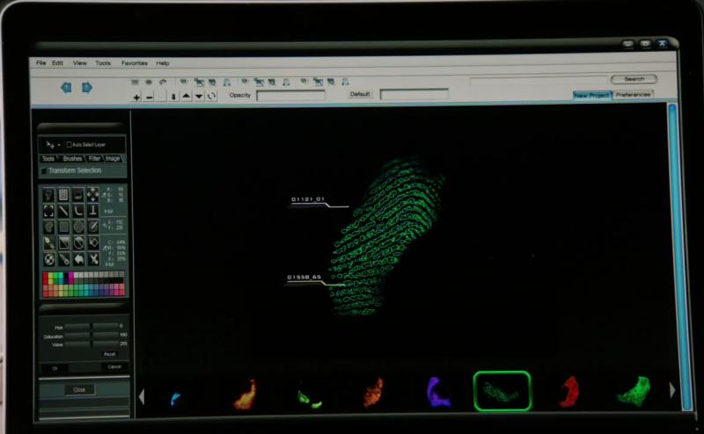Screen dimensions: 704x434
Task: Select the four-way move tool
Action: coord(93,194)
